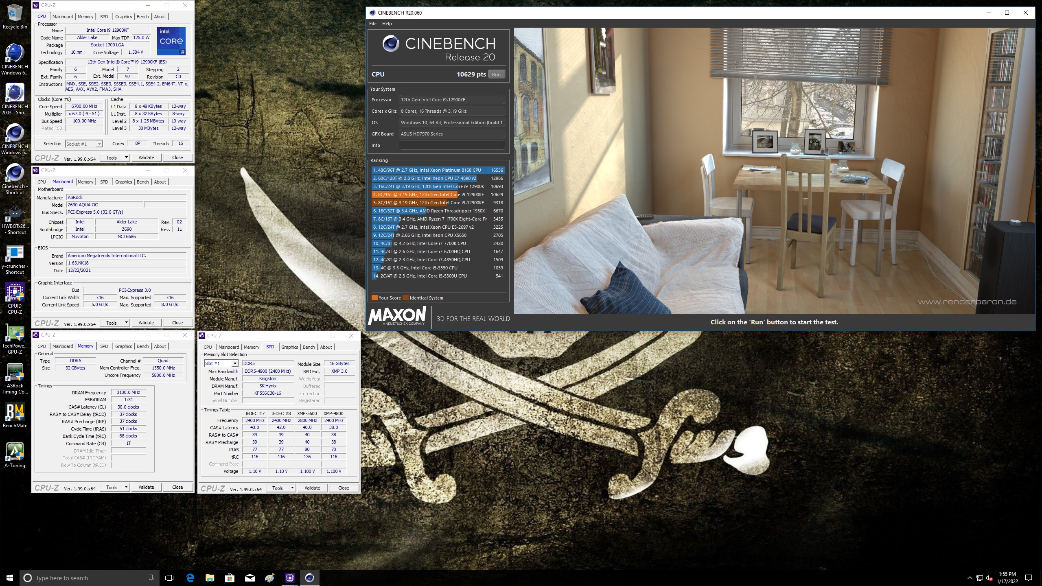Open the Help menu in Cinebench
Image resolution: width=1042 pixels, height=586 pixels.
[387, 24]
